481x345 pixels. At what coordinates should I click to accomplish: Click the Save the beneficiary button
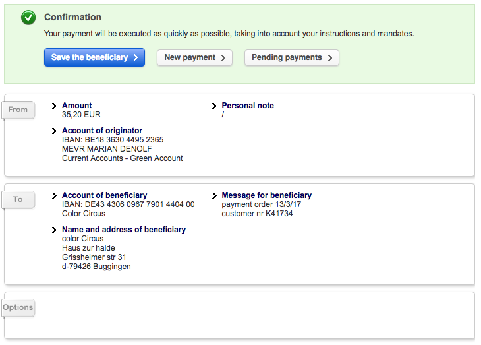point(94,57)
